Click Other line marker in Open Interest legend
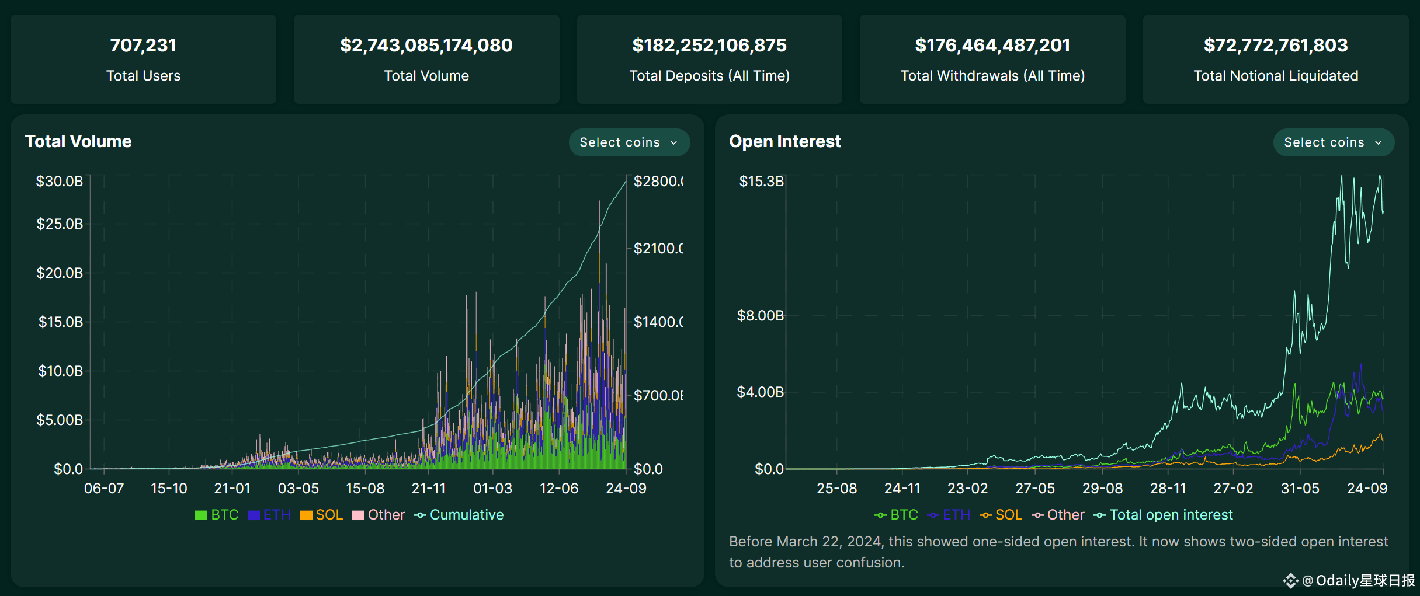 (x=1037, y=515)
